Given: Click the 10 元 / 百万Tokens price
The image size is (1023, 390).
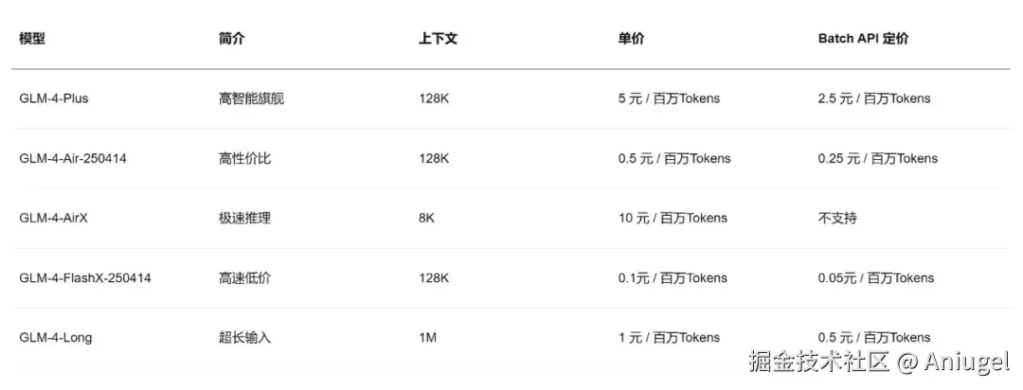Looking at the screenshot, I should [673, 218].
